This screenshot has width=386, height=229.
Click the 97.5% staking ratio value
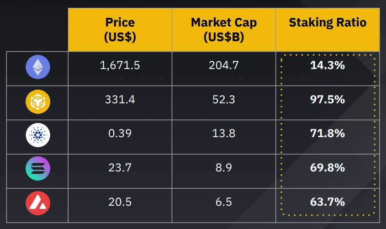(x=327, y=99)
